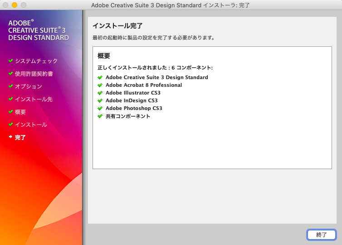Click Adobe Creative Suite 3 Design Standard sidebar logo
This screenshot has height=245, width=342.
tap(39, 30)
